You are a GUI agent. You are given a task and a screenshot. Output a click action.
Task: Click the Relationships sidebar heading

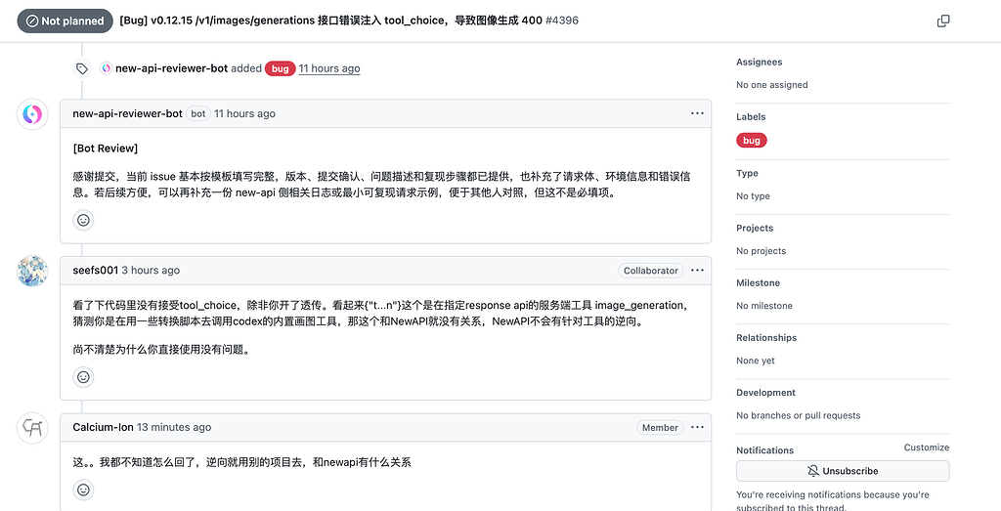tap(766, 337)
